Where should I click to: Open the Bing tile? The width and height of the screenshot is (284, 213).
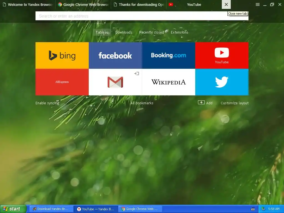[x=62, y=55]
